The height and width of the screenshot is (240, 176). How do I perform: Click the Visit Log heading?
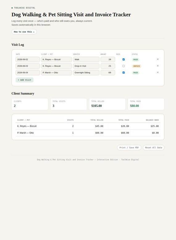point(18,45)
